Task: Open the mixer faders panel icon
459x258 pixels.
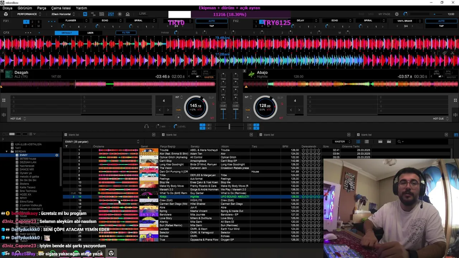Action: tap(111, 14)
